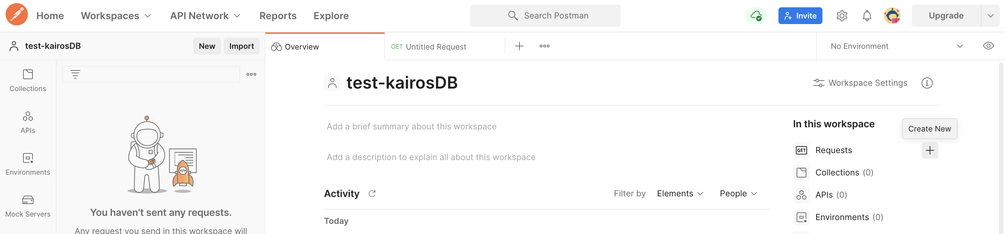Click the Search Postman field

coord(545,16)
